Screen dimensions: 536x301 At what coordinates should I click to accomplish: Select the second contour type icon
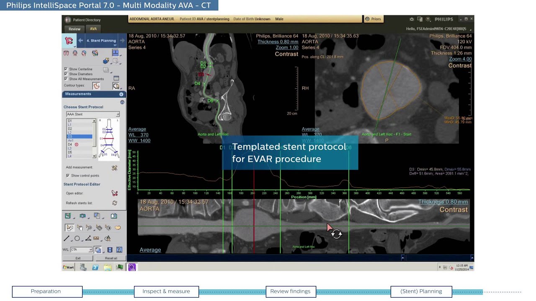click(116, 86)
